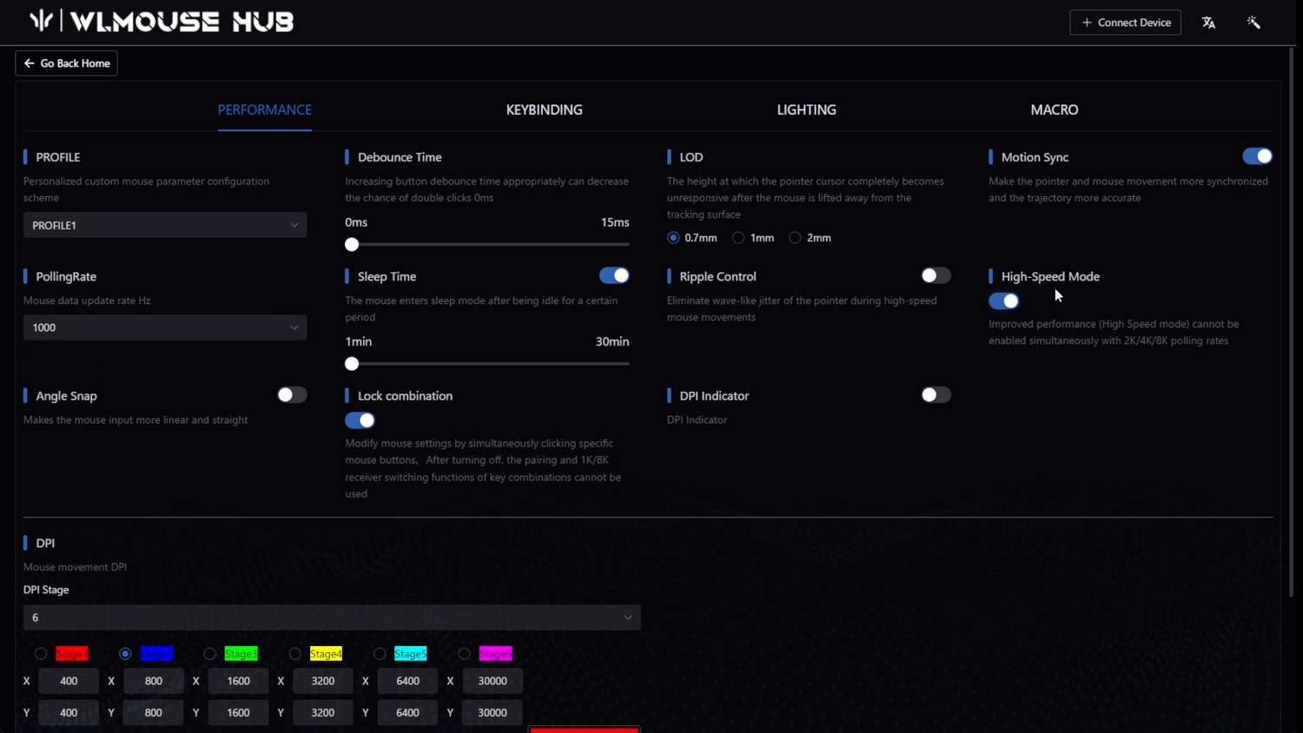Open the DPI Stage dropdown

pos(331,617)
